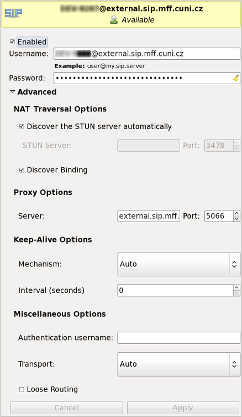The image size is (242, 417).
Task: Collapse the Advanced section triangle
Action: (12, 92)
